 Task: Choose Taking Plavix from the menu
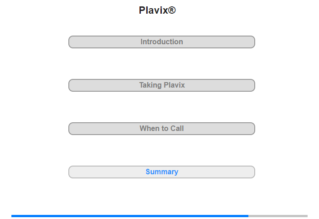point(162,85)
